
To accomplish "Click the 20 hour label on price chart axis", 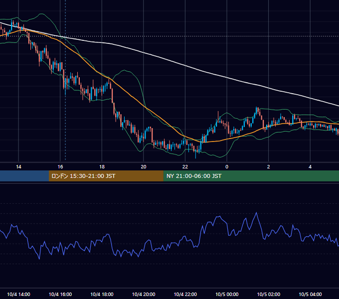I will pos(144,167).
